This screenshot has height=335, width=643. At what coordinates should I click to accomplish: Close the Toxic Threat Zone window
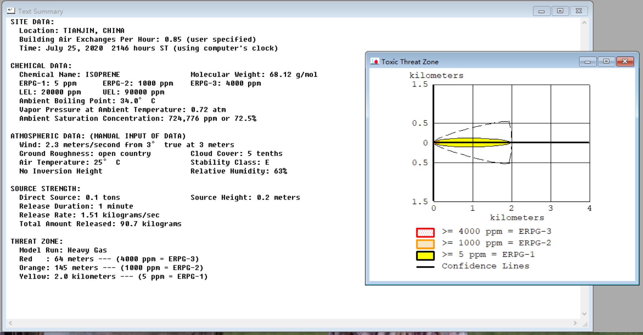[625, 61]
